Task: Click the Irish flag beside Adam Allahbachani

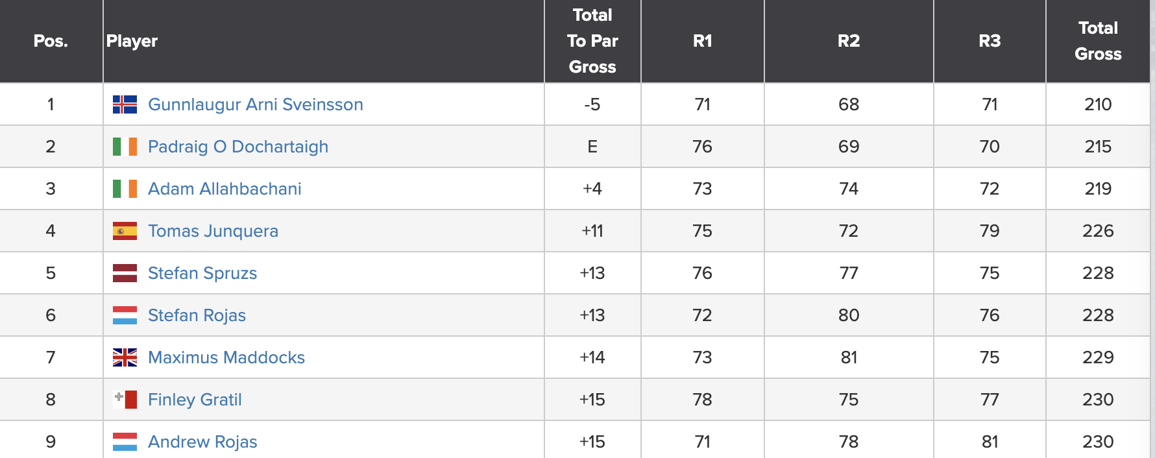Action: coord(125,189)
